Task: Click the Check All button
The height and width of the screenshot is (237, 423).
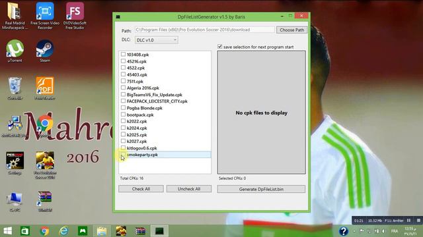Action: [x=141, y=189]
